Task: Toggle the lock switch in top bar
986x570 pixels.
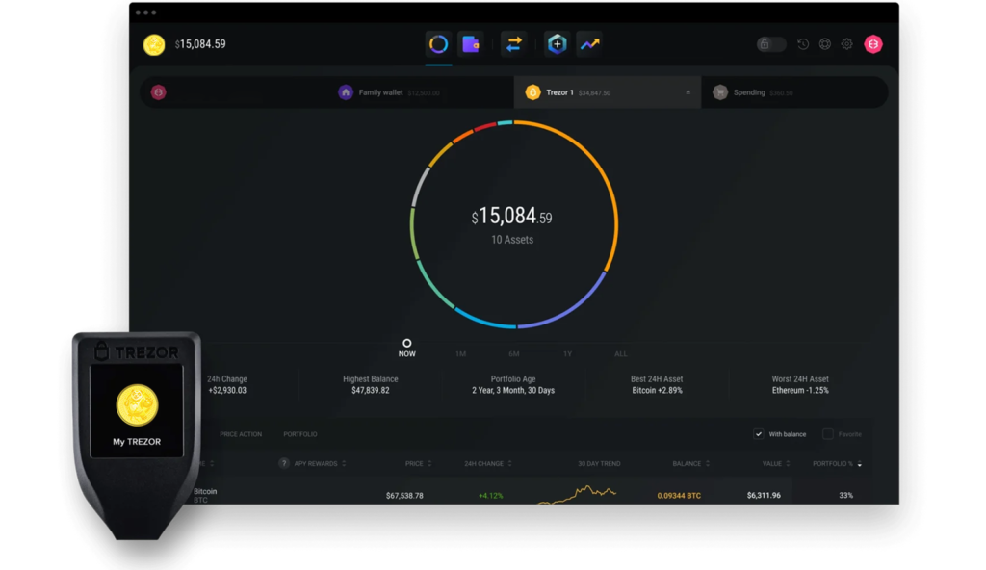Action: click(x=770, y=44)
